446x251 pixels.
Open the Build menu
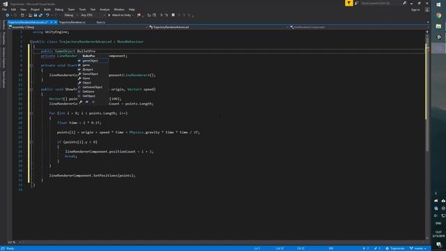click(x=47, y=9)
